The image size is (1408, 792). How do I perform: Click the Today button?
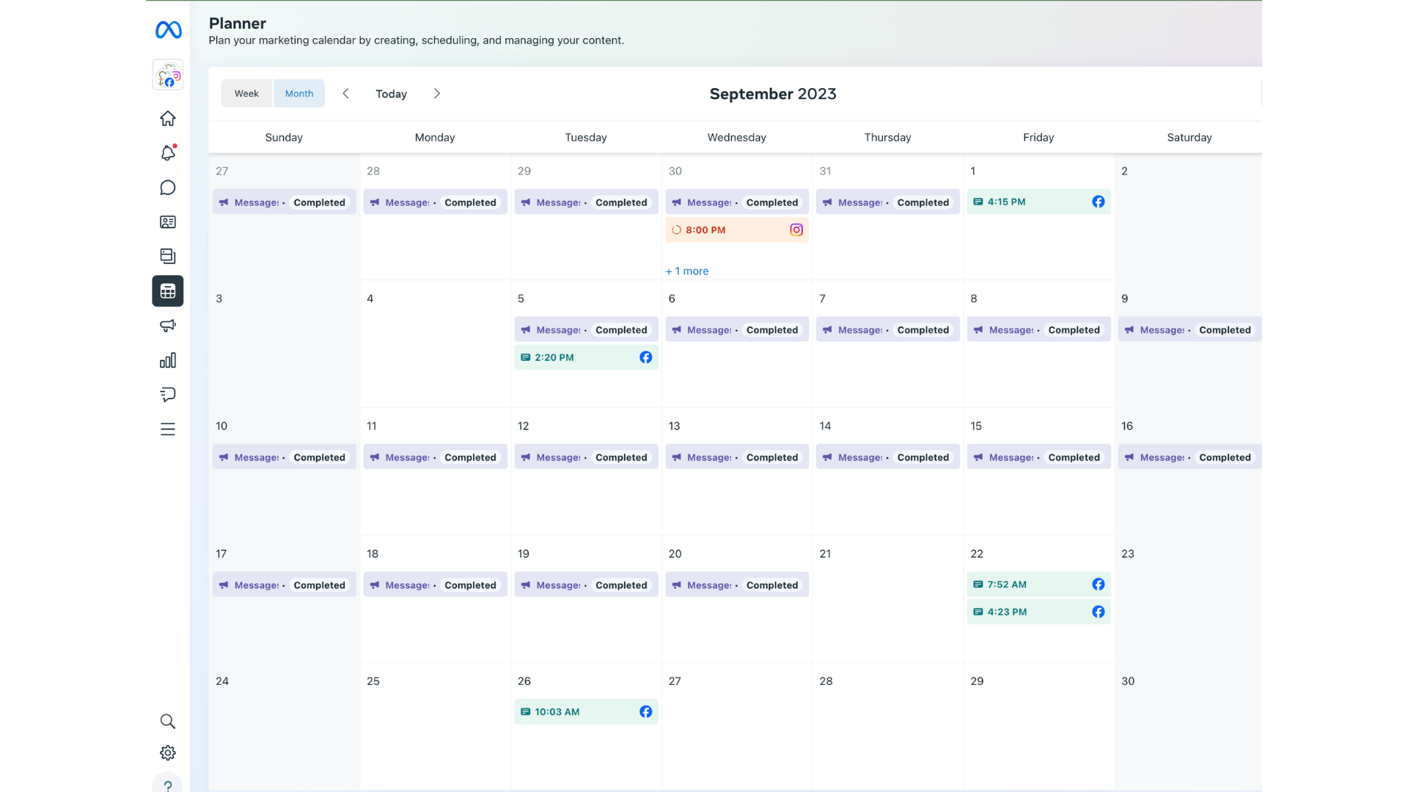click(x=391, y=94)
